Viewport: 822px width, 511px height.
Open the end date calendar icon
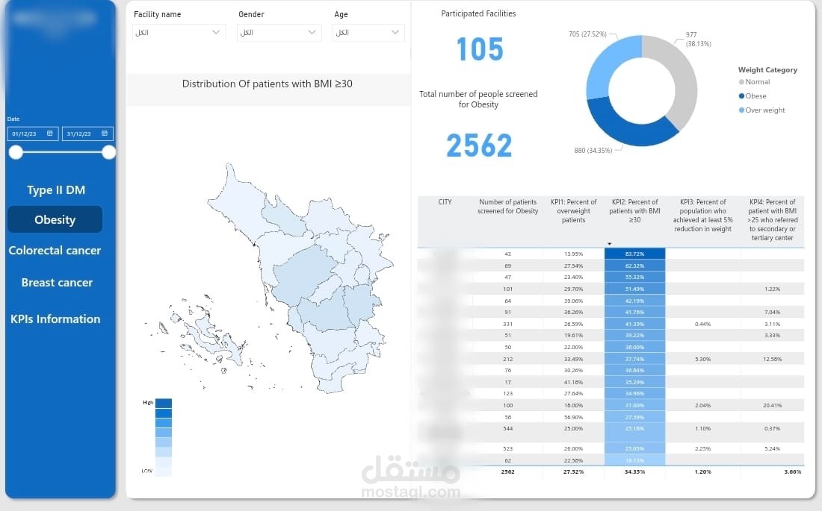click(x=105, y=134)
